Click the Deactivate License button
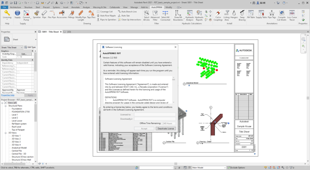The width and height of the screenshot is (310, 170). [166, 129]
